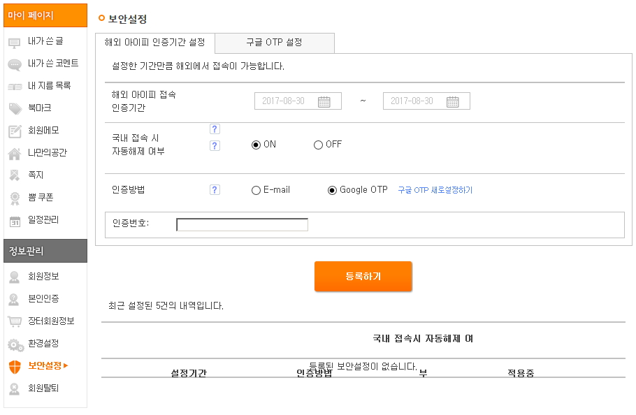Click the 인증번호 input field
Viewport: 636px width, 415px height.
tap(242, 225)
